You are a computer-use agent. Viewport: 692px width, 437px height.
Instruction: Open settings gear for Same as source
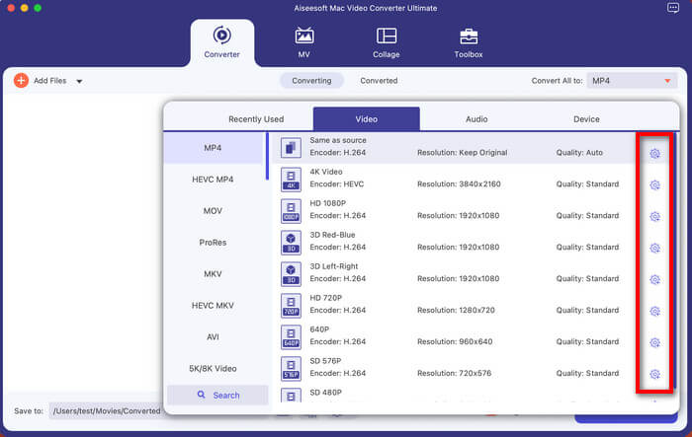(654, 153)
